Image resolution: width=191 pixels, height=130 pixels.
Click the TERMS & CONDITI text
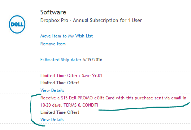click(x=81, y=105)
